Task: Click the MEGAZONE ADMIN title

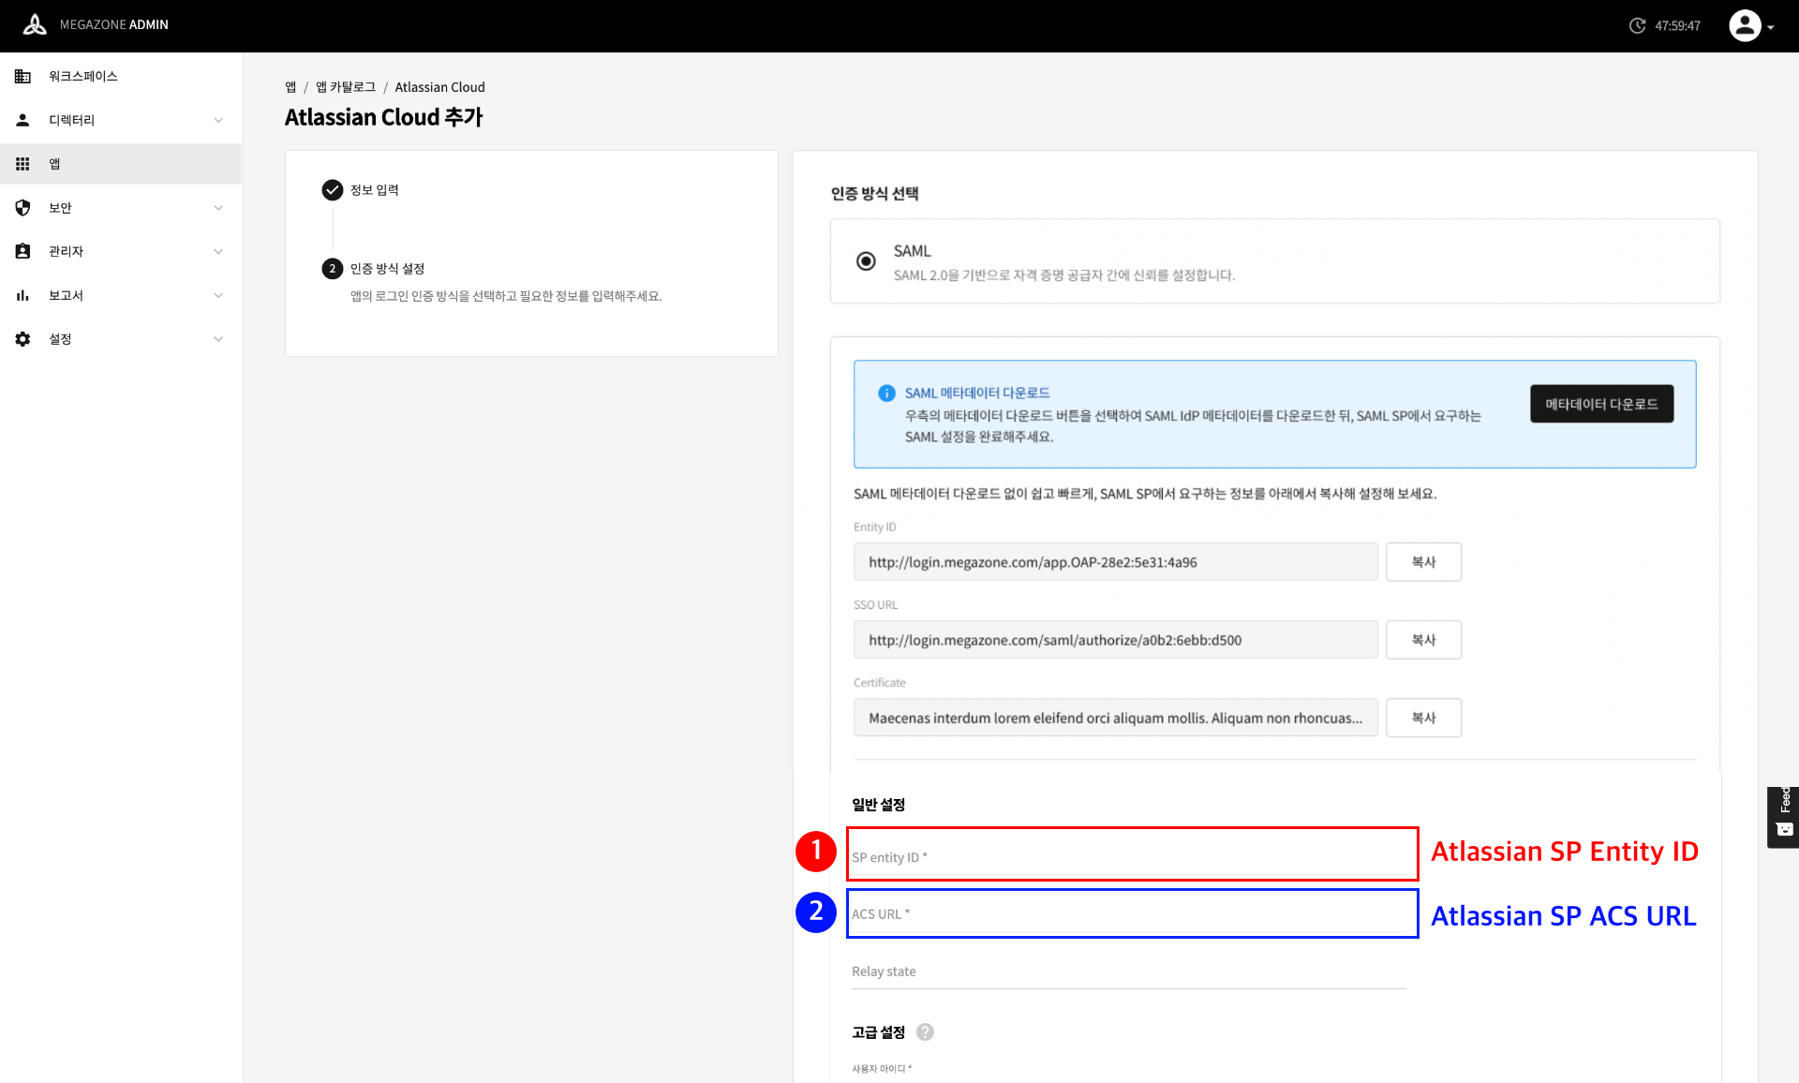Action: point(114,25)
